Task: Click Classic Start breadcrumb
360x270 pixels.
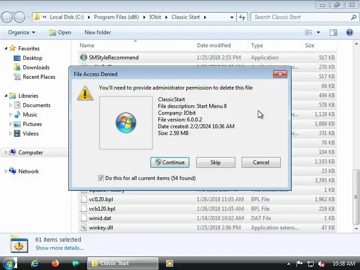Action: pyautogui.click(x=185, y=17)
